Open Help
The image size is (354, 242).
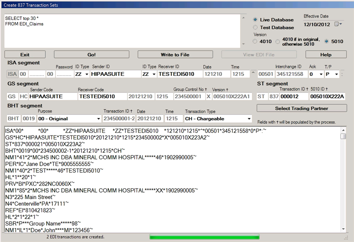click(x=325, y=55)
